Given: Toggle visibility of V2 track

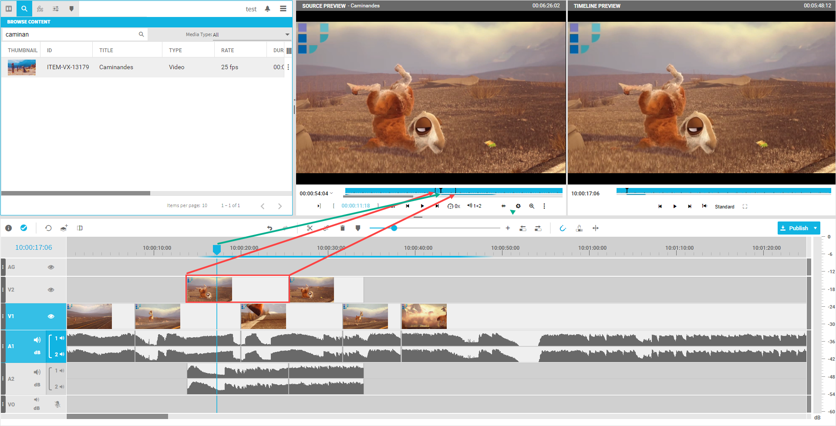Looking at the screenshot, I should click(x=51, y=290).
